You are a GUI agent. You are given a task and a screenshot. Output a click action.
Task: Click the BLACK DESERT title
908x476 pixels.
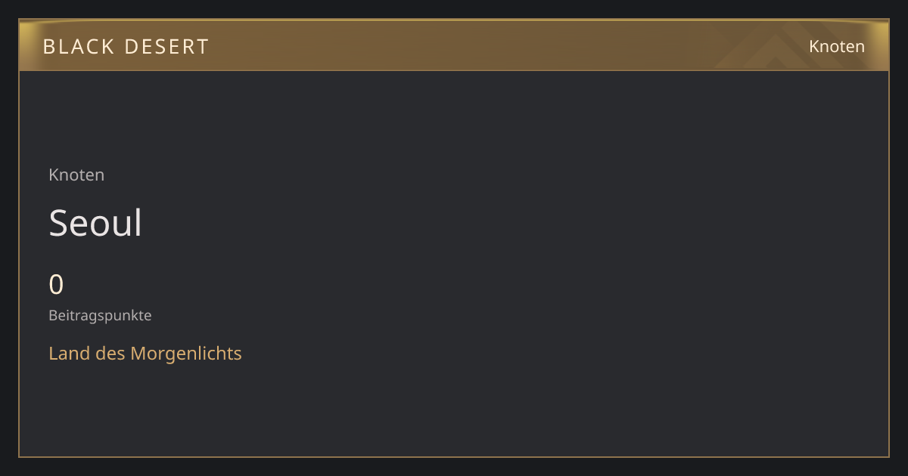126,47
